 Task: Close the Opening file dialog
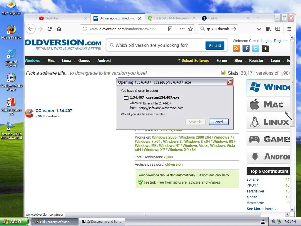coord(230,82)
